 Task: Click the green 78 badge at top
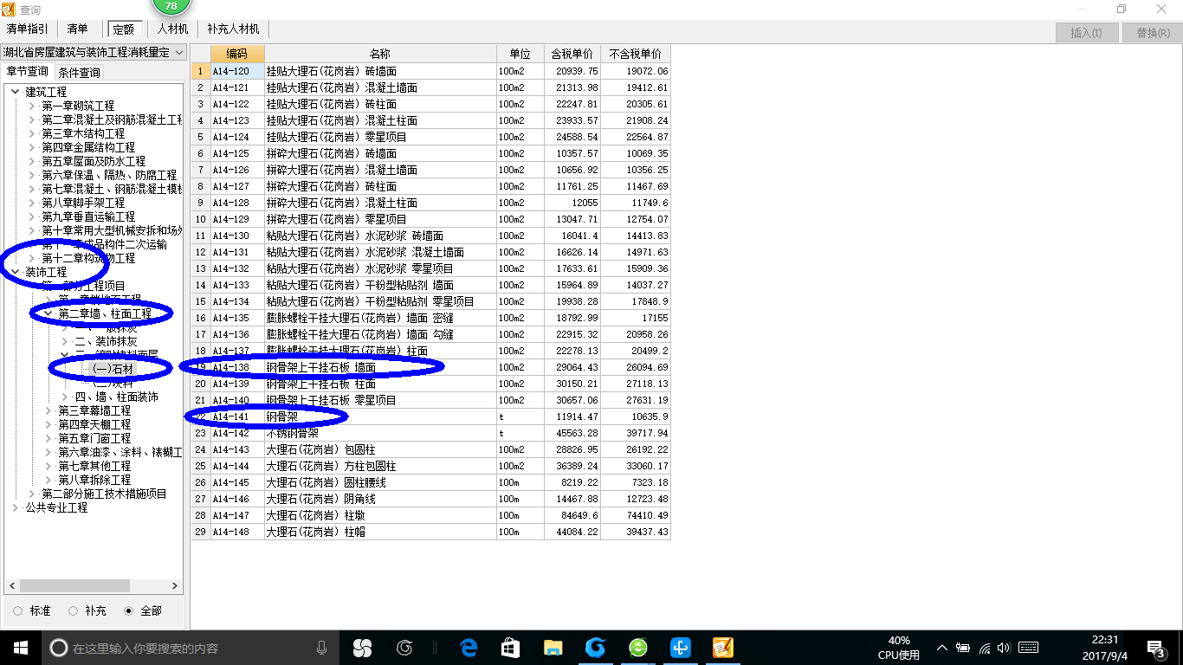tap(171, 6)
